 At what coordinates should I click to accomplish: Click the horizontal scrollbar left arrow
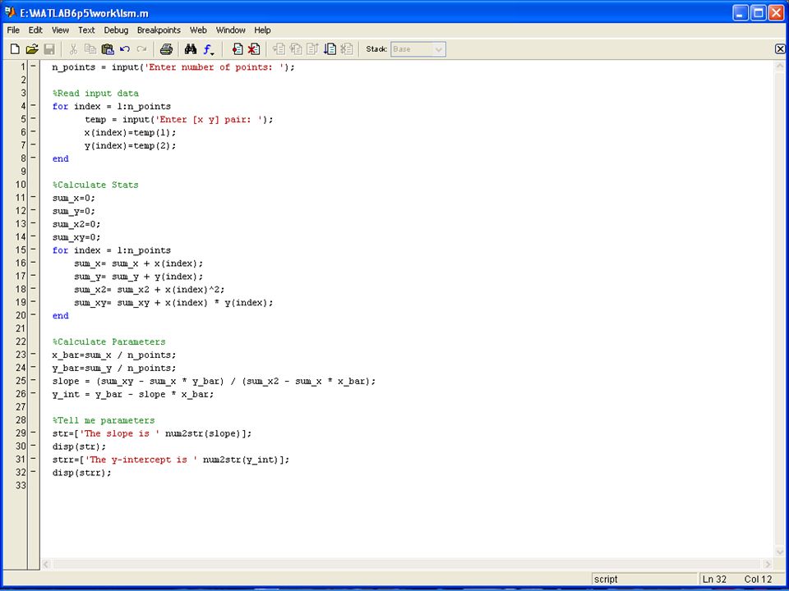[46, 565]
